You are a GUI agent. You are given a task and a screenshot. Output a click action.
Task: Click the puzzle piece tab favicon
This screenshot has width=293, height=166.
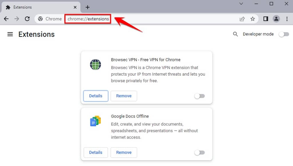coord(8,7)
